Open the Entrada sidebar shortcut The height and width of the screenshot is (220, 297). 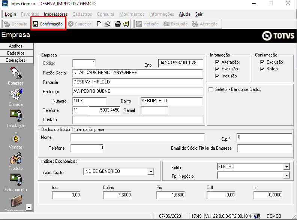pos(16,98)
